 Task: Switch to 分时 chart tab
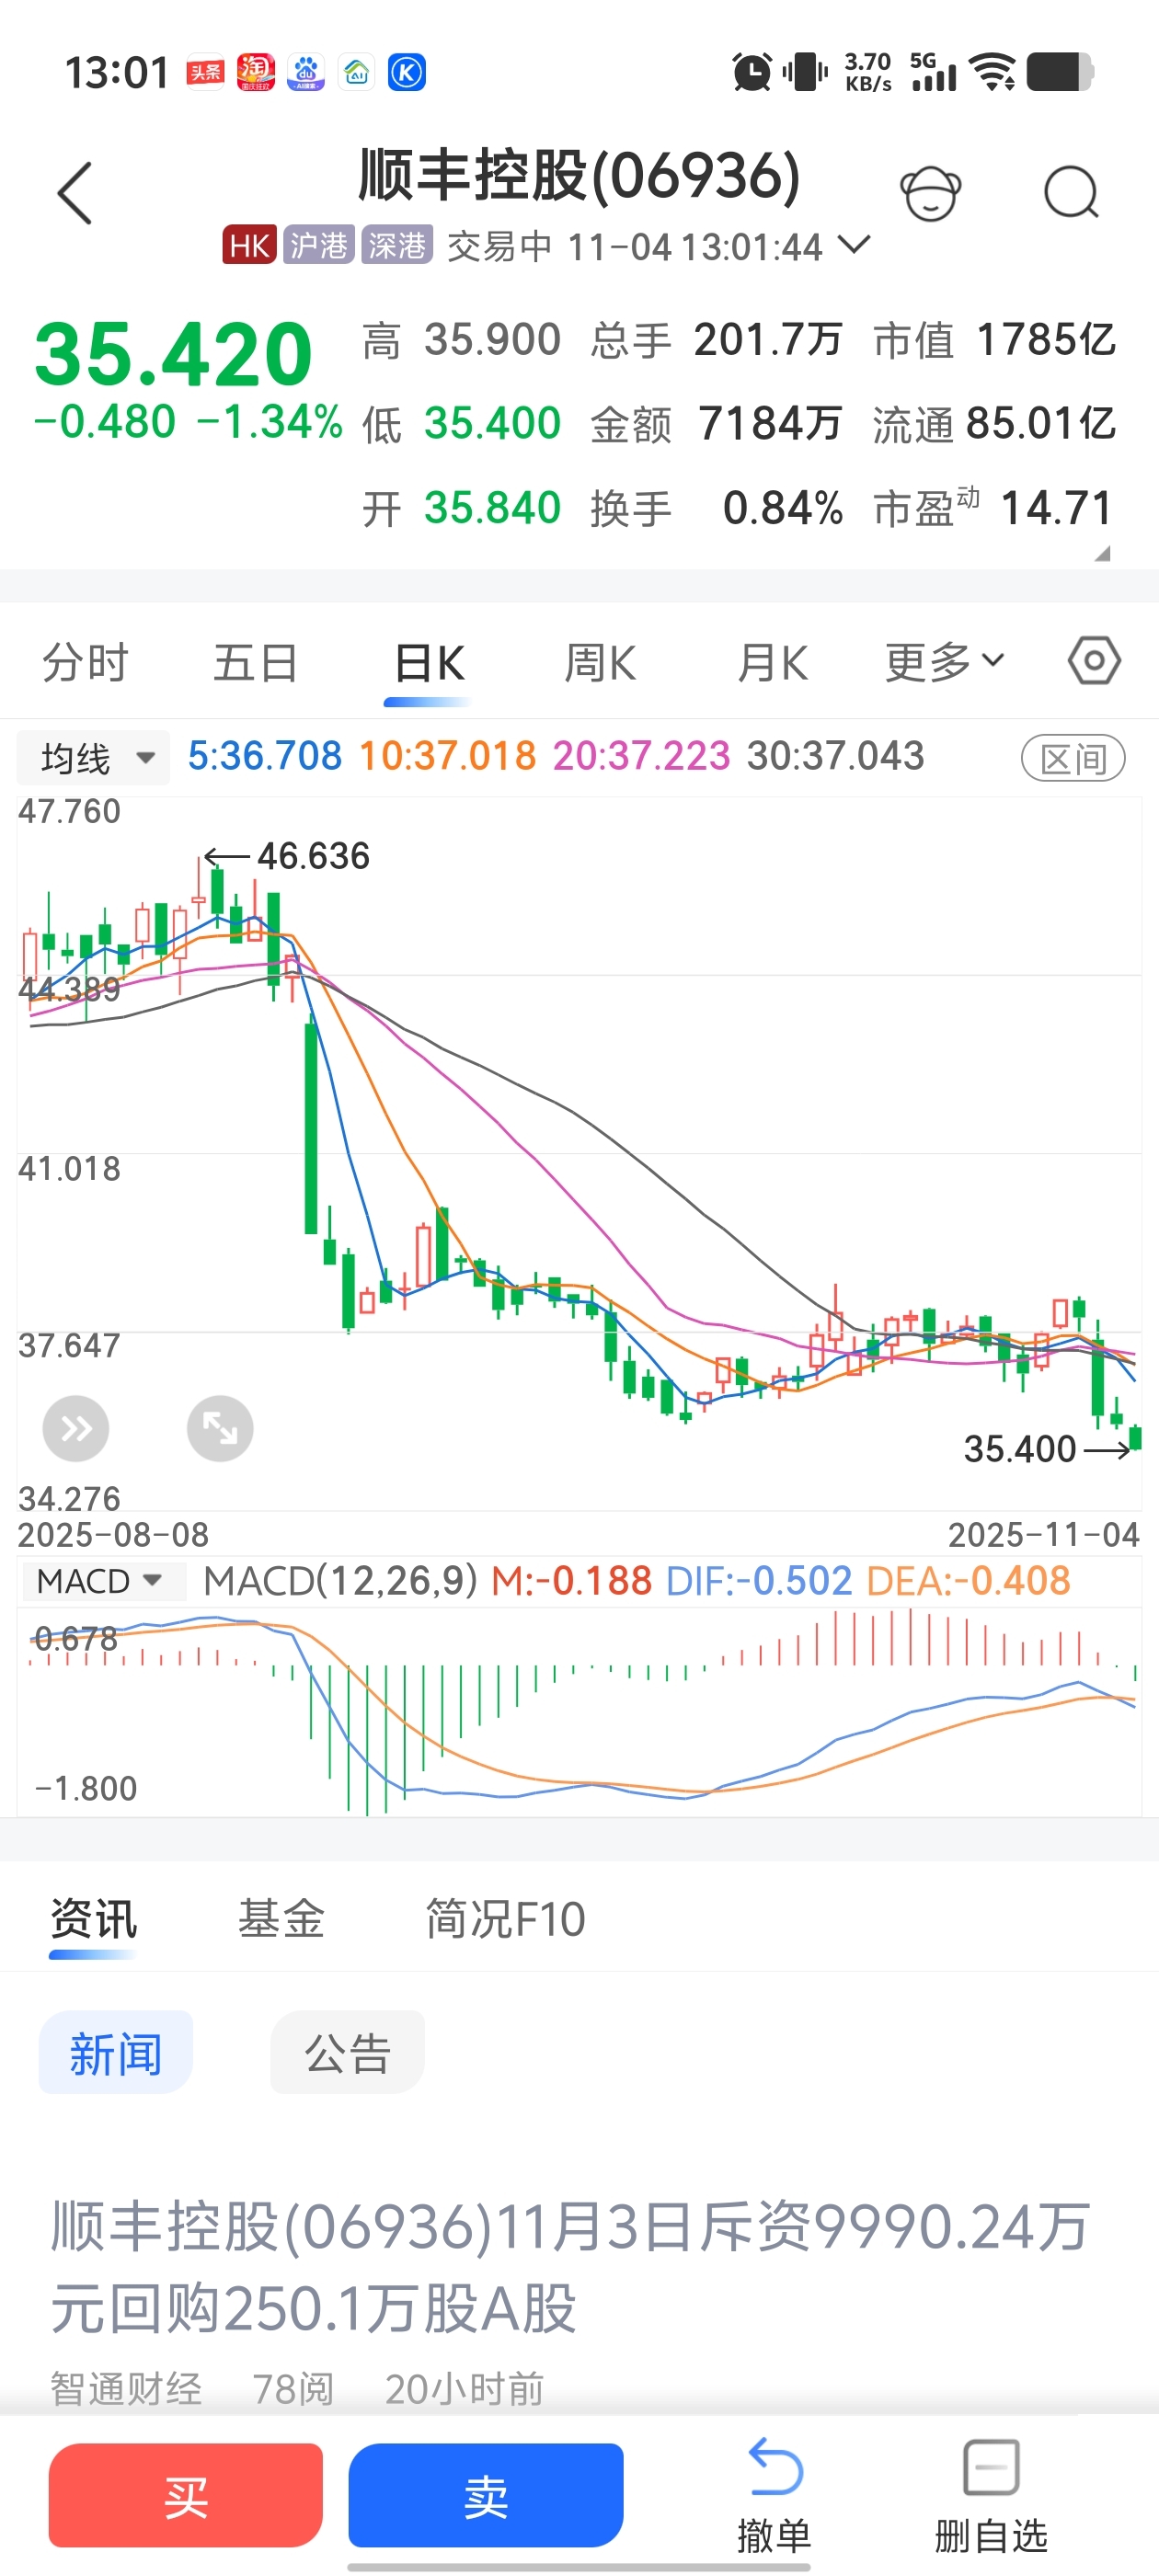(85, 662)
